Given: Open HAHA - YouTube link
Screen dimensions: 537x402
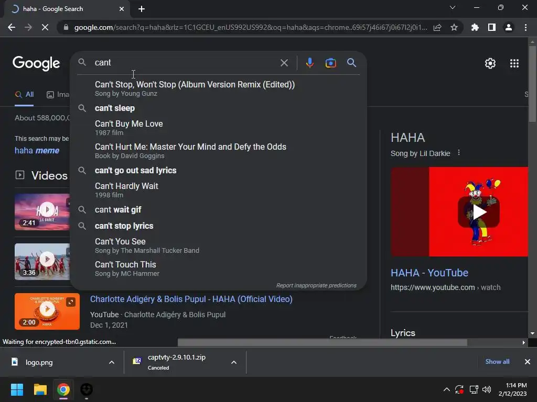Looking at the screenshot, I should [x=429, y=273].
